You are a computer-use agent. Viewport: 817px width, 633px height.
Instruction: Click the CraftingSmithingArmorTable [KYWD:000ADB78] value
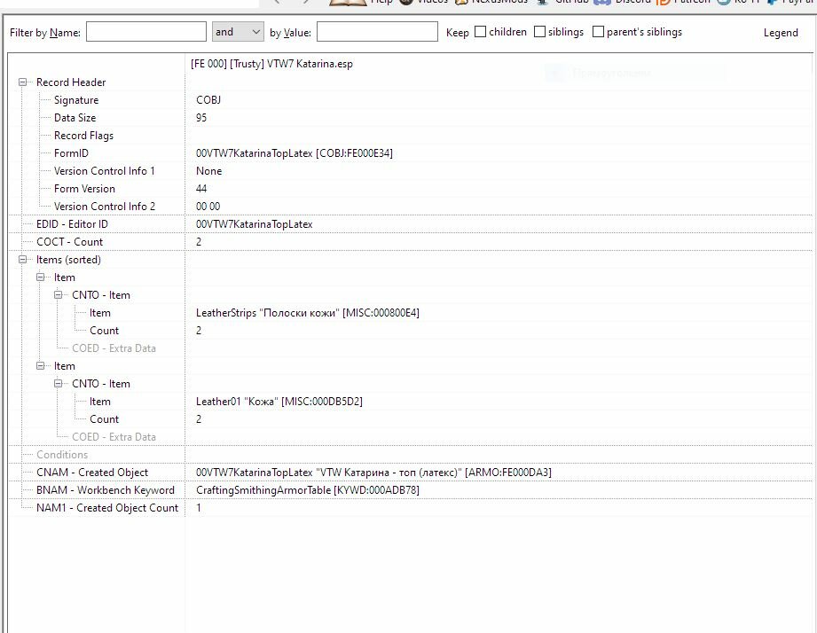(x=308, y=490)
